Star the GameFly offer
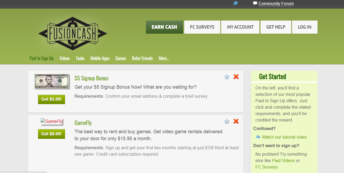 (x=227, y=121)
